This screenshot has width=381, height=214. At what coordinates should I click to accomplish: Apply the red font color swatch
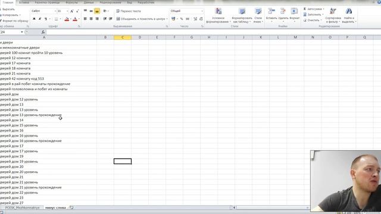click(75, 19)
